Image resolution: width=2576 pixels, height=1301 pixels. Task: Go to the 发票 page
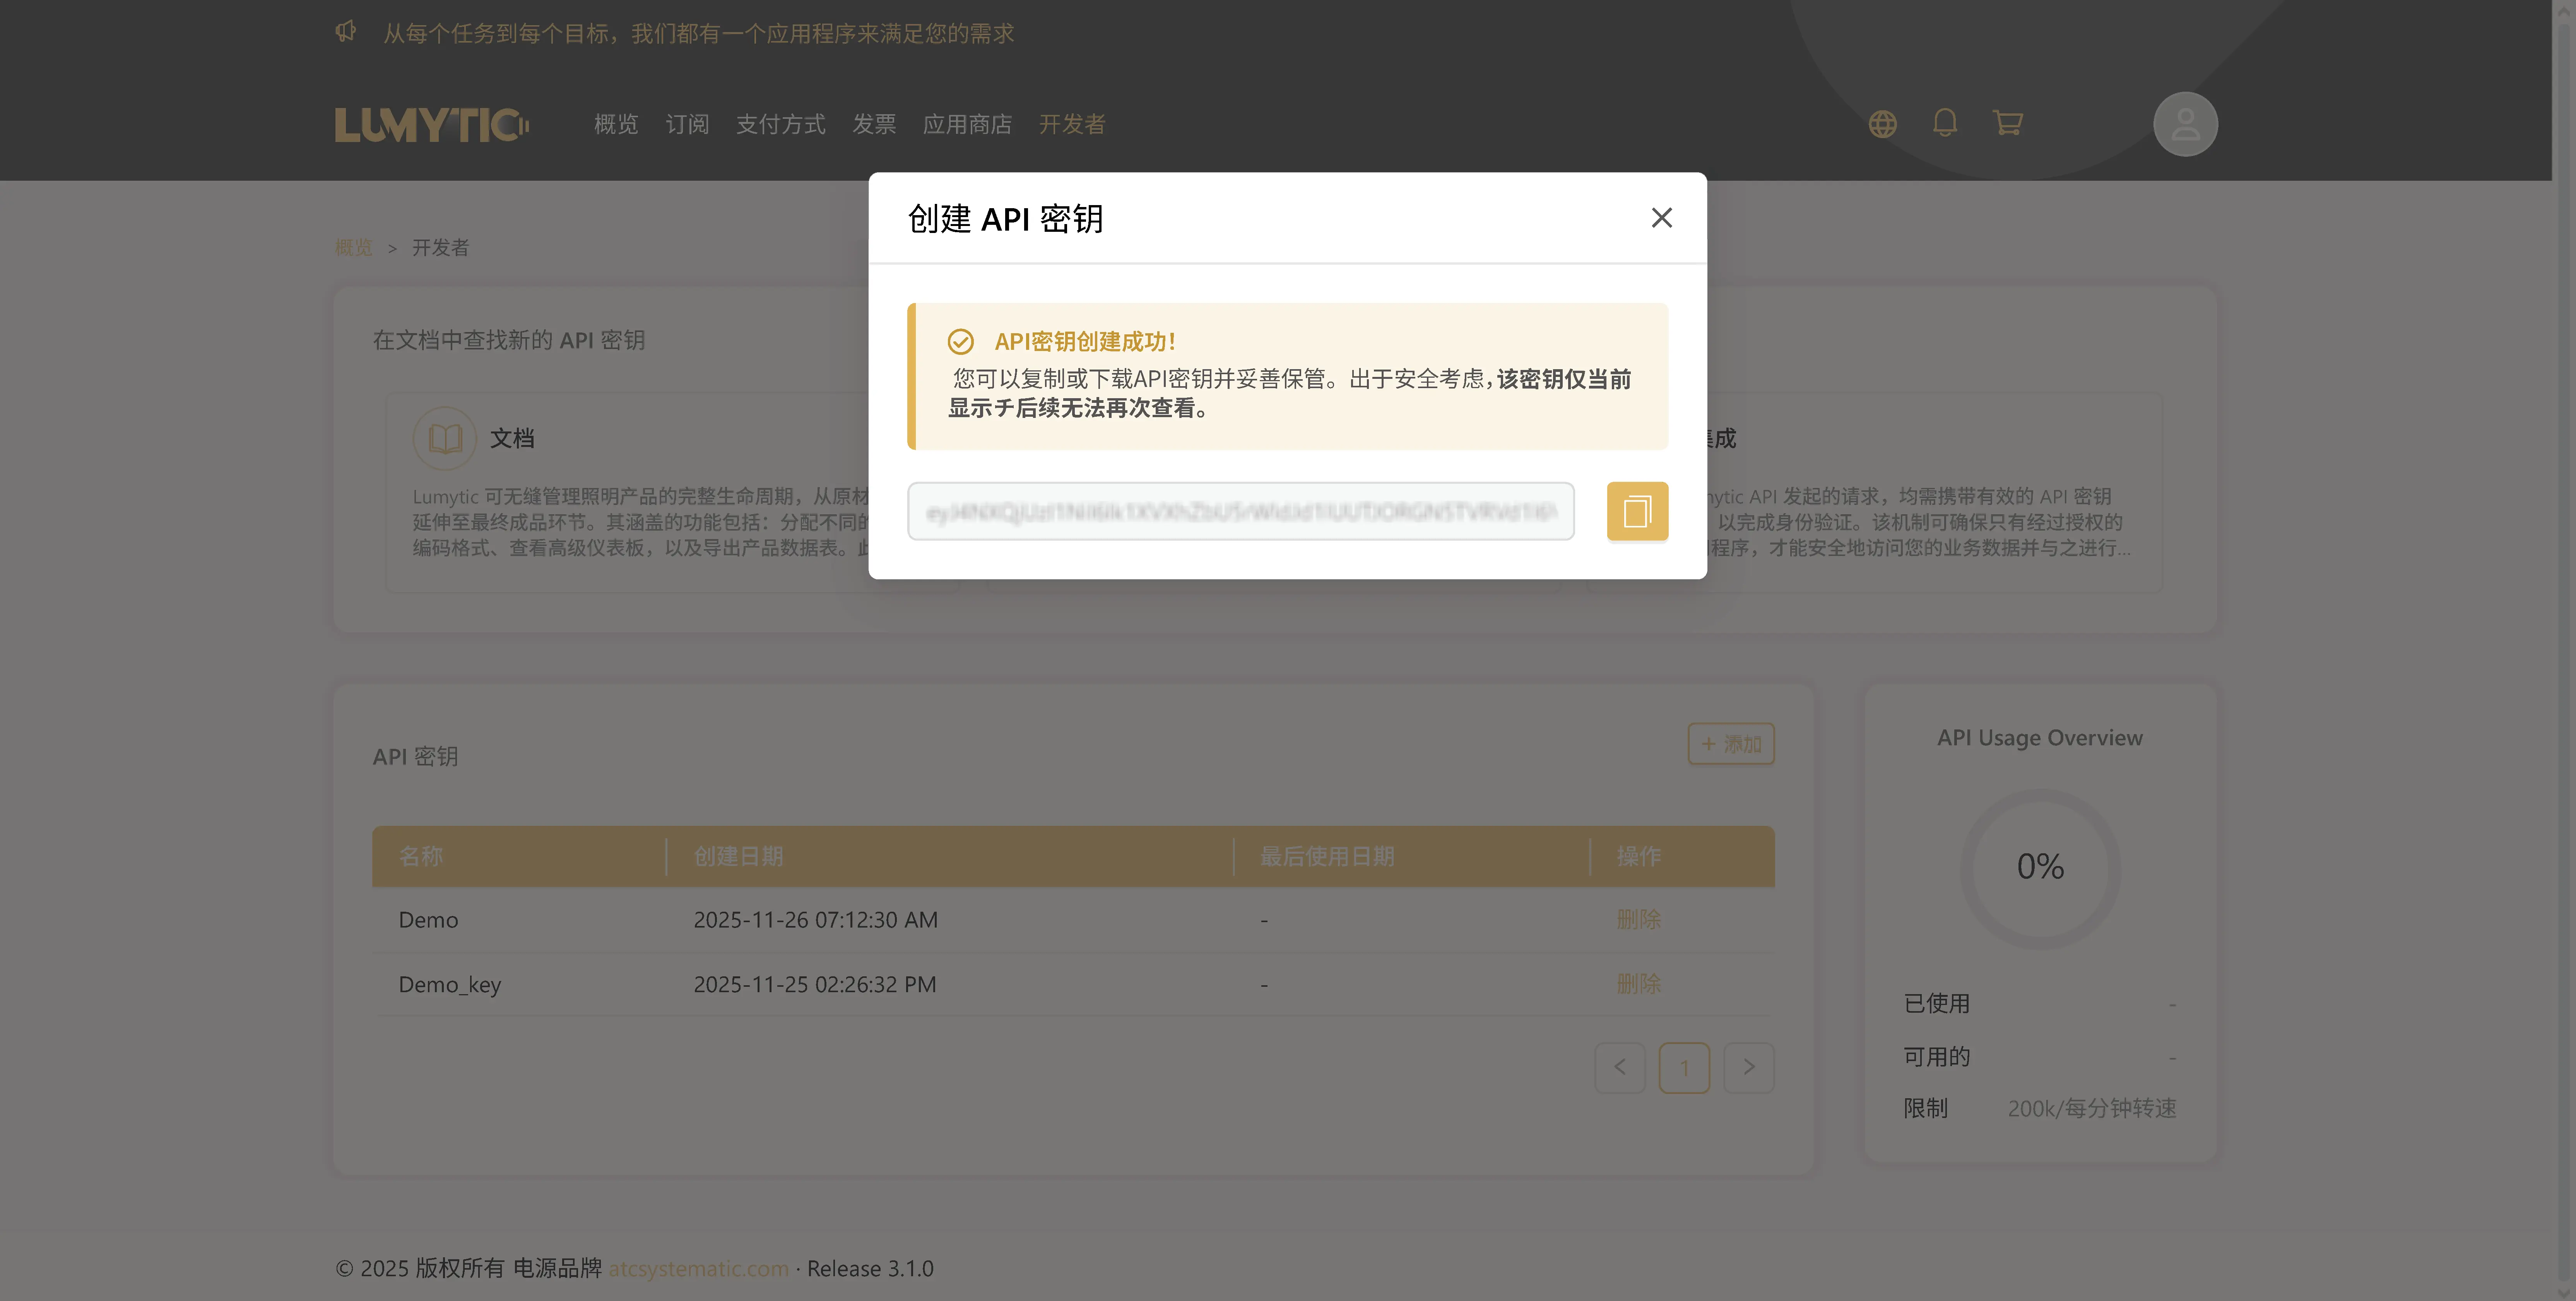click(x=874, y=124)
